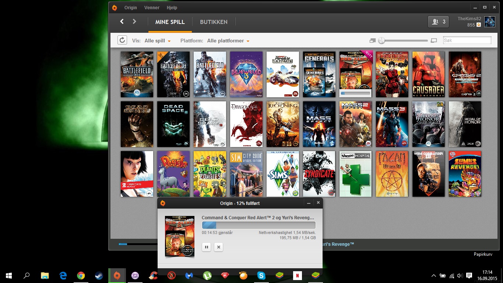Open Google Chrome from the taskbar

81,275
